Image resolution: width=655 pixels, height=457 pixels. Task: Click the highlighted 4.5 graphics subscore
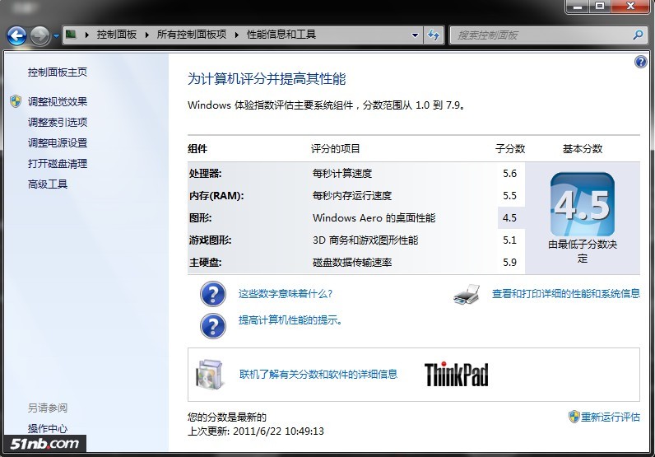509,218
